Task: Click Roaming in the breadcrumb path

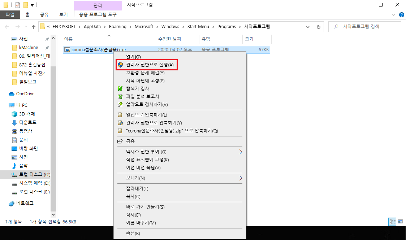Action: coord(117,27)
